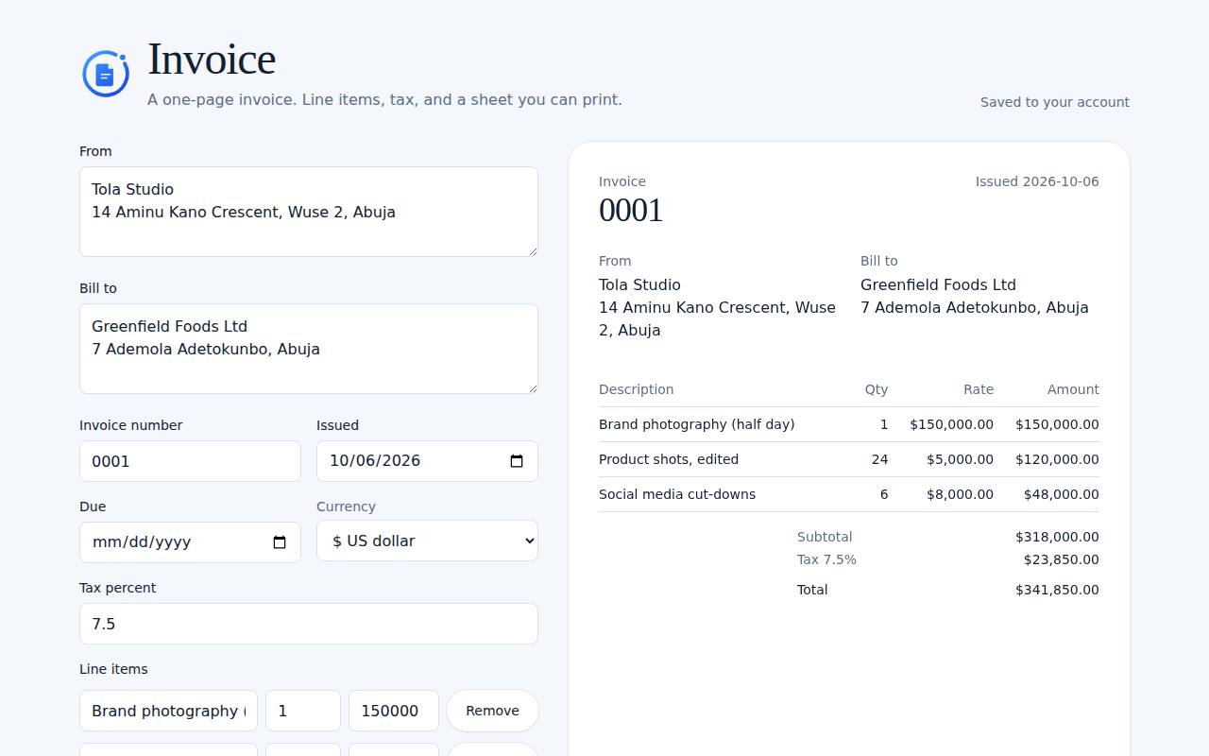Open the Issued date calendar picker icon
The height and width of the screenshot is (756, 1209).
(x=517, y=461)
